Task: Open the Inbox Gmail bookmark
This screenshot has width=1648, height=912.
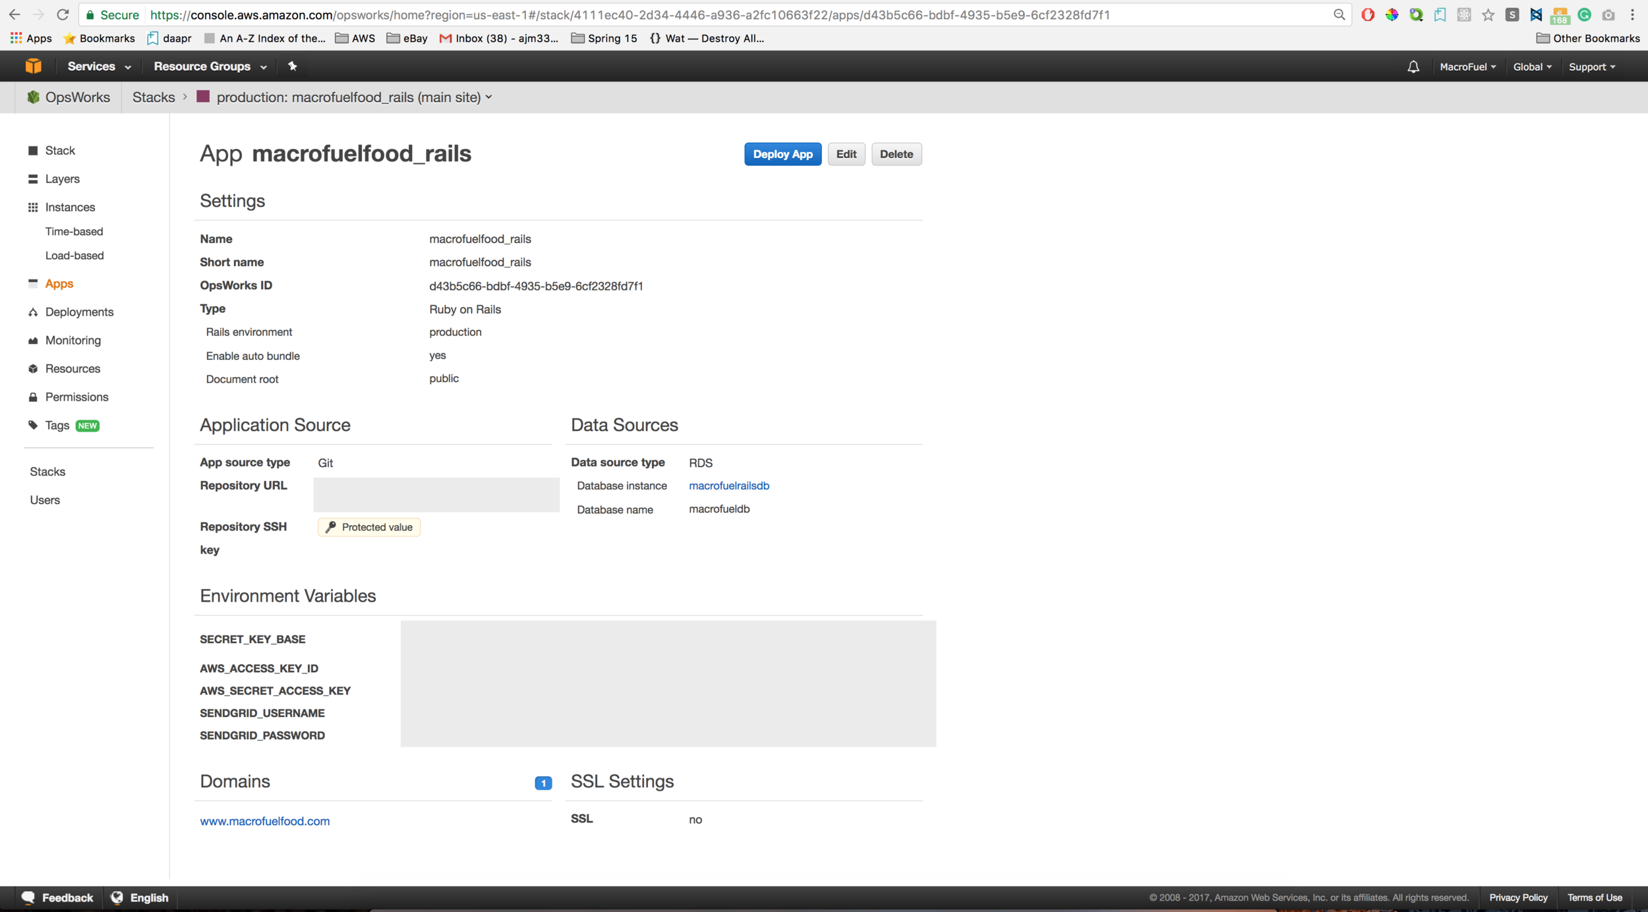Action: click(x=498, y=38)
